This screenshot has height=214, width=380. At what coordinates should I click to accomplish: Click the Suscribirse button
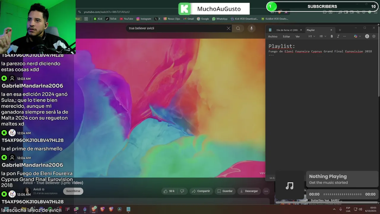(x=73, y=191)
